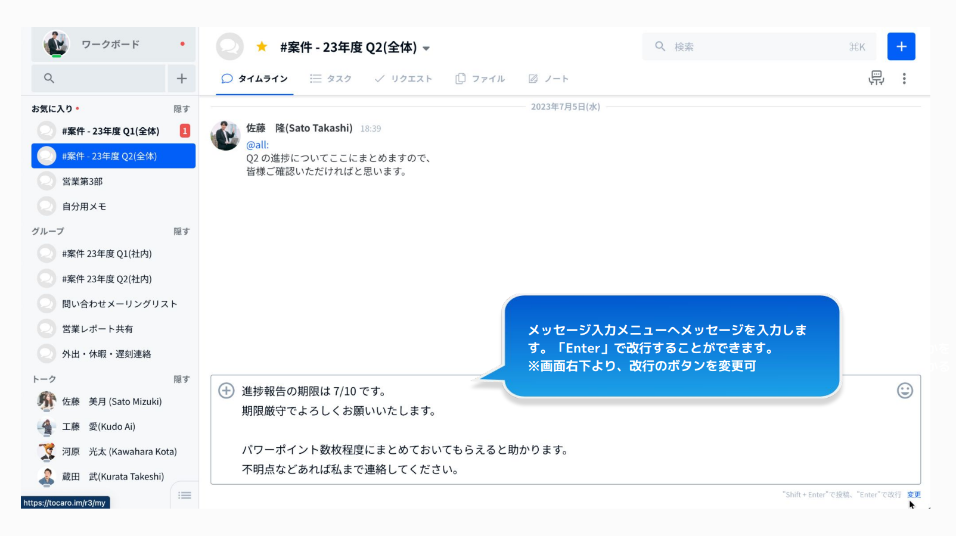Screen dimensions: 956x536
Task: Click inside the message text input area
Action: tap(566, 430)
